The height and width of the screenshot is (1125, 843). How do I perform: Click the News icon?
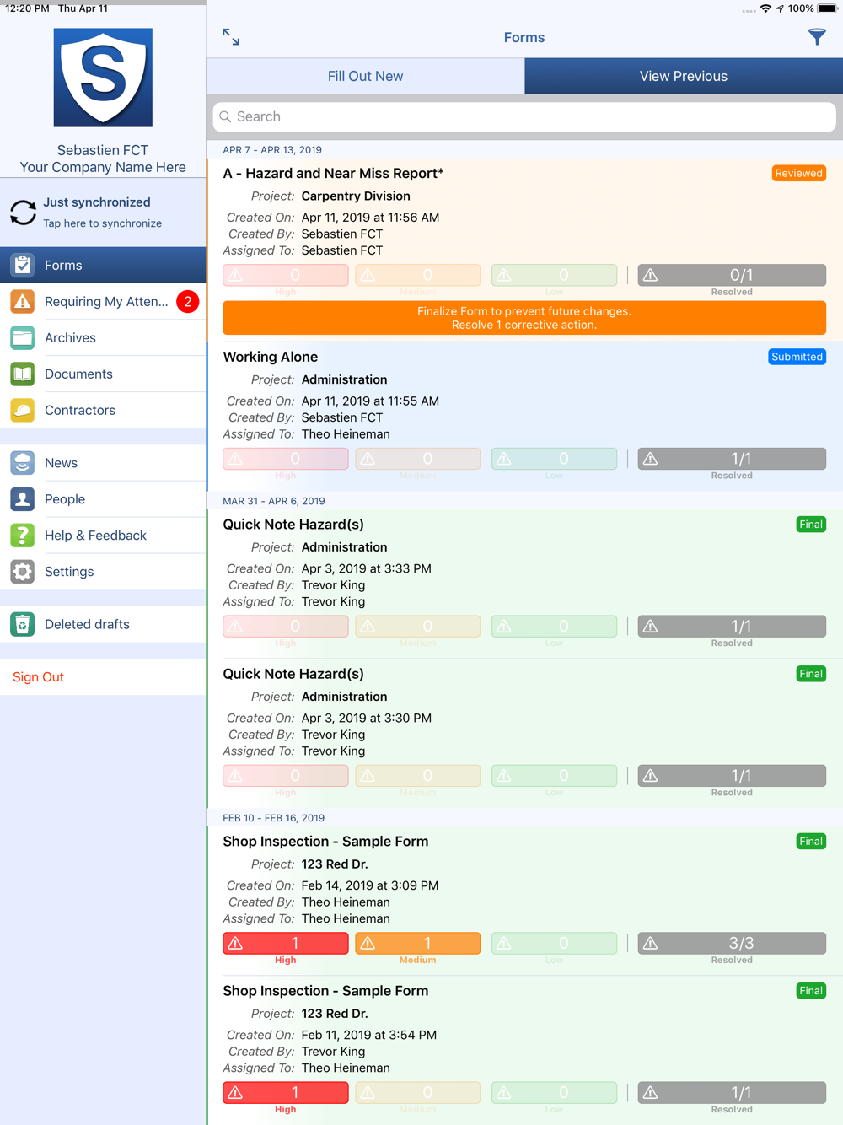click(23, 463)
